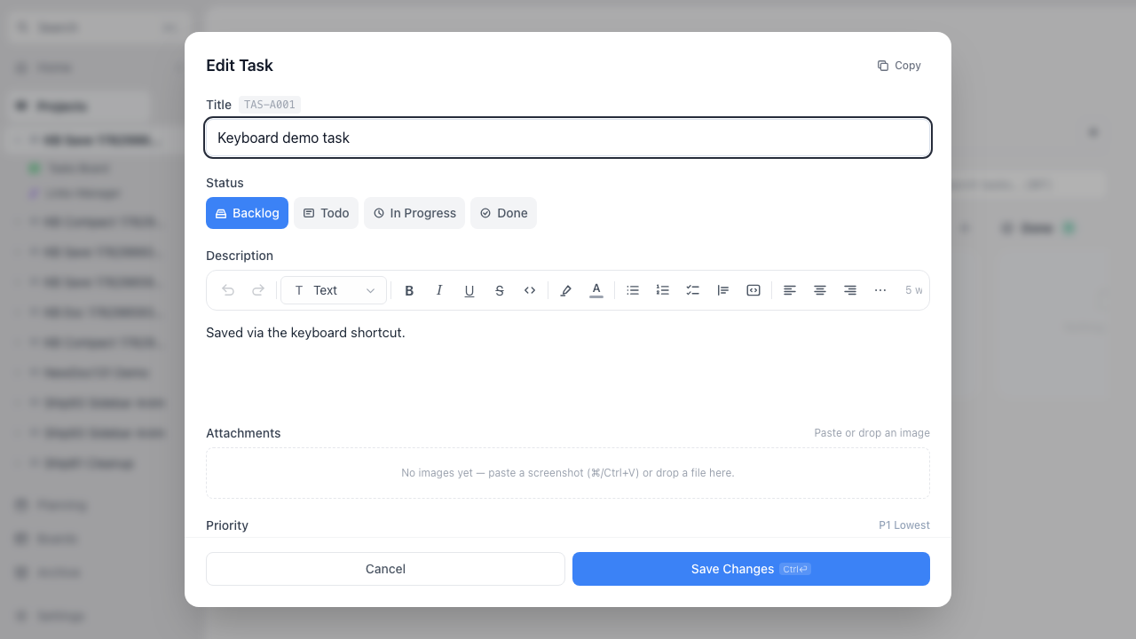The width and height of the screenshot is (1136, 639).
Task: Undo last edit in description toolbar
Action: 228,290
